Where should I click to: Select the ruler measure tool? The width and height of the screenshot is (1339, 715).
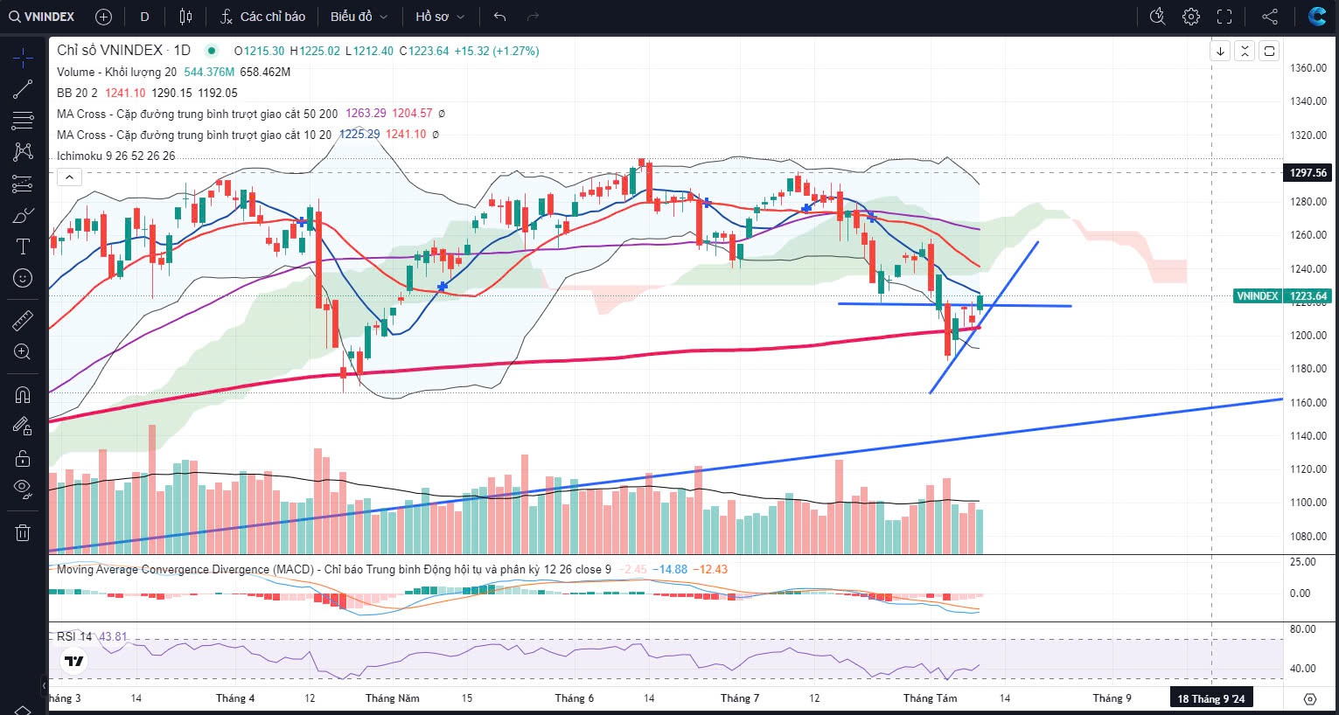tap(23, 321)
